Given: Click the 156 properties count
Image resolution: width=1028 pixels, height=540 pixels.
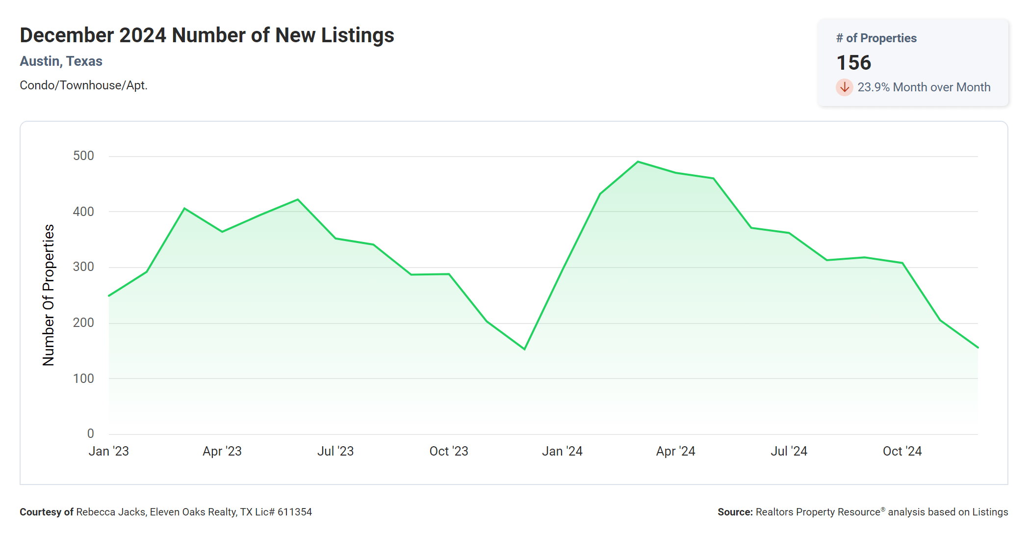Looking at the screenshot, I should point(853,63).
